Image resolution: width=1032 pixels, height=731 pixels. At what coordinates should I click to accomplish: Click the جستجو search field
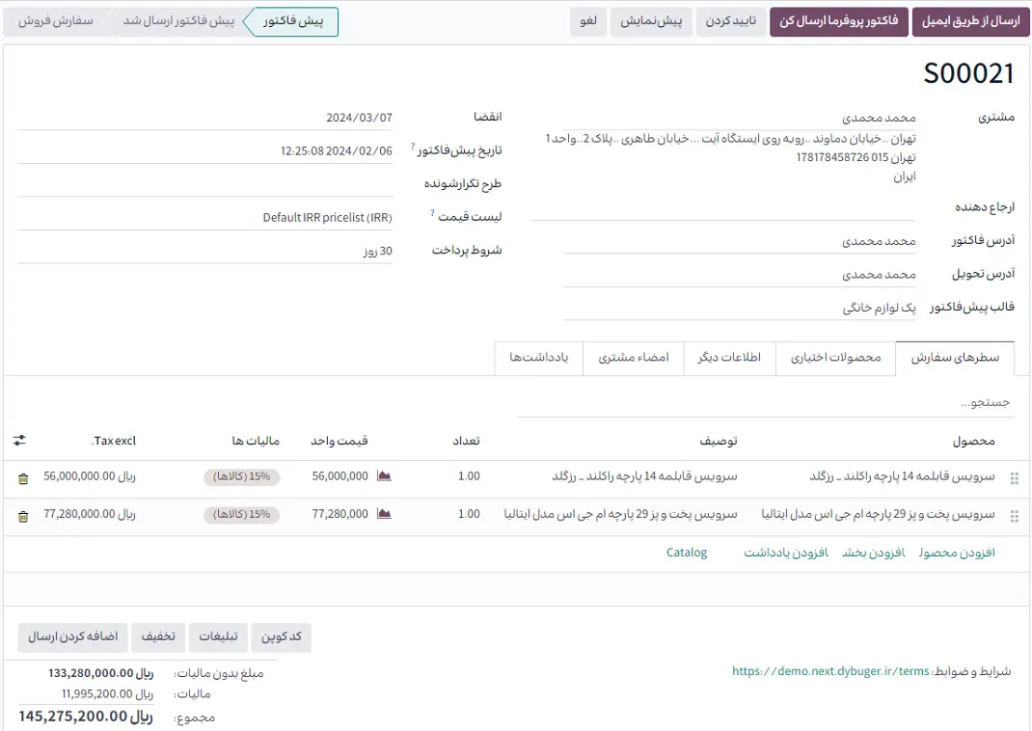point(764,401)
